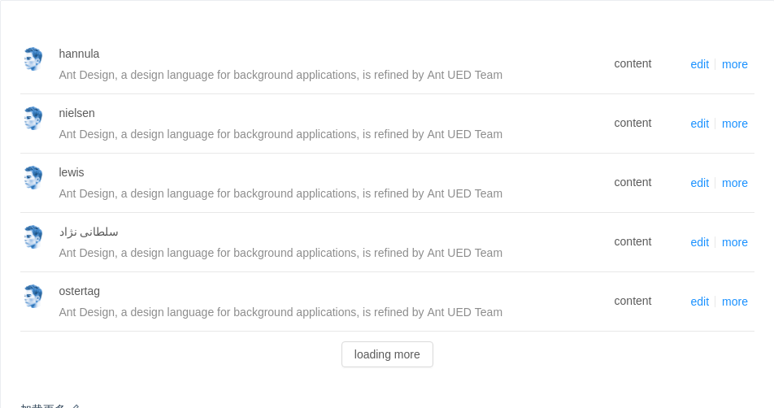
Task: Select the nielsen name title
Action: pyautogui.click(x=76, y=113)
